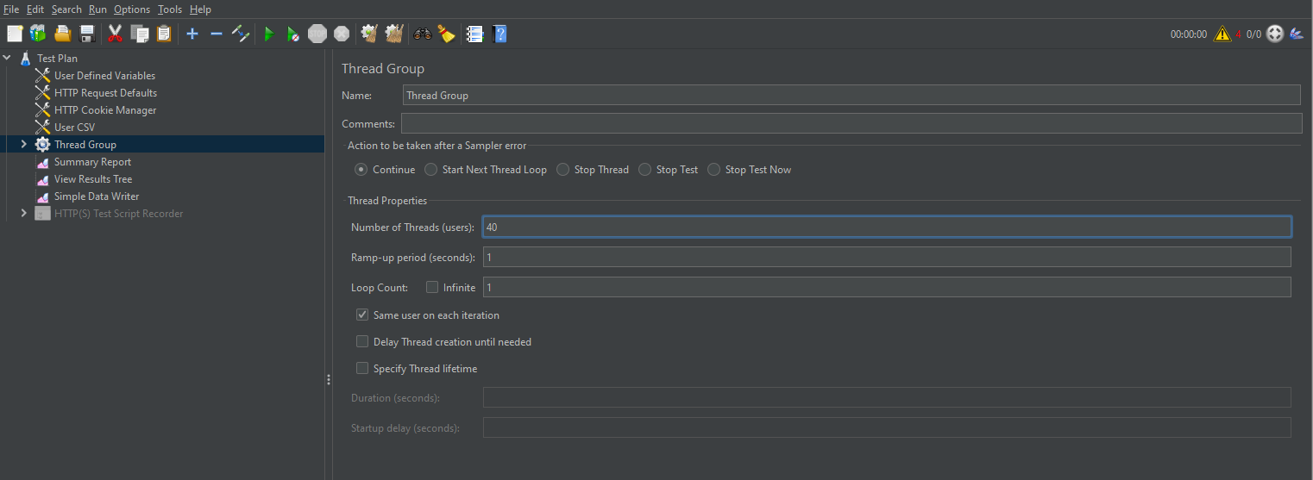The image size is (1313, 480).
Task: Click the JMeter feather logo icon at top right
Action: (x=1297, y=34)
